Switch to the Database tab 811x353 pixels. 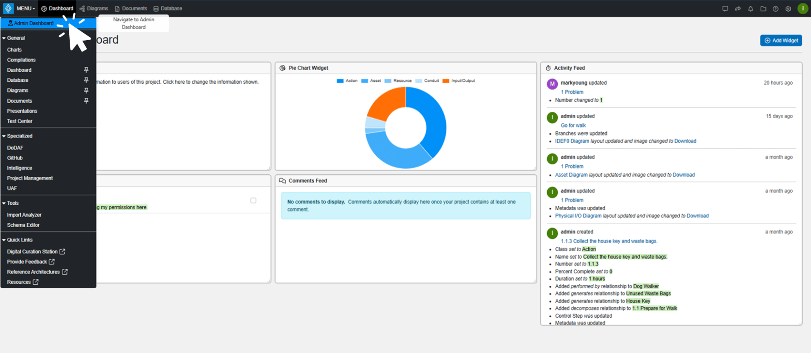(x=168, y=9)
